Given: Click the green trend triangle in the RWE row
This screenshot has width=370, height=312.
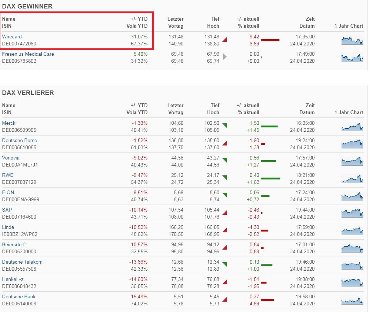Looking at the screenshot, I should tap(225, 178).
